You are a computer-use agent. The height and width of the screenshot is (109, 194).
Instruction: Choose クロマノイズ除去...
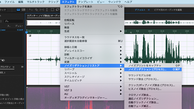tap(153, 95)
